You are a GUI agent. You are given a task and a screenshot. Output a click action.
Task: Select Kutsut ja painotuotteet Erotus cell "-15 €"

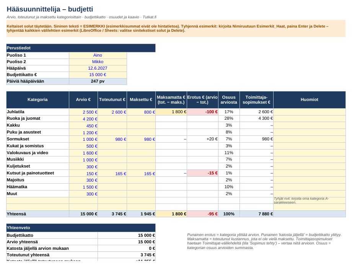[x=202, y=173]
